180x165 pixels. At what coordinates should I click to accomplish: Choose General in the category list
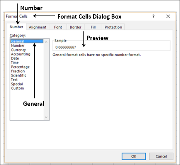(27, 41)
